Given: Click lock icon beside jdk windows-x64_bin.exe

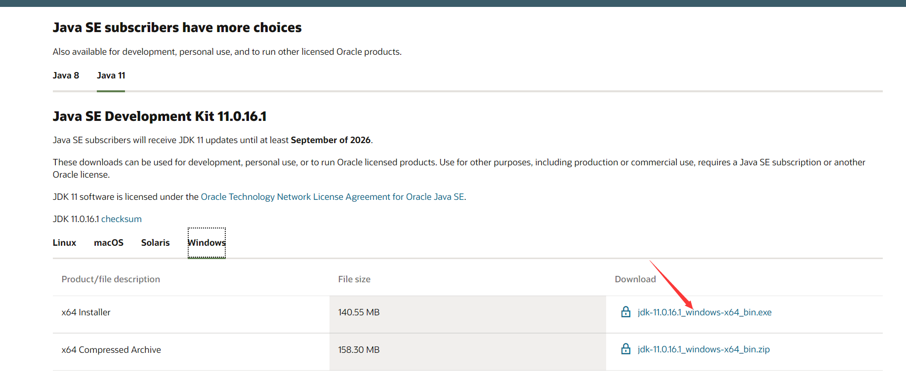Looking at the screenshot, I should [625, 312].
